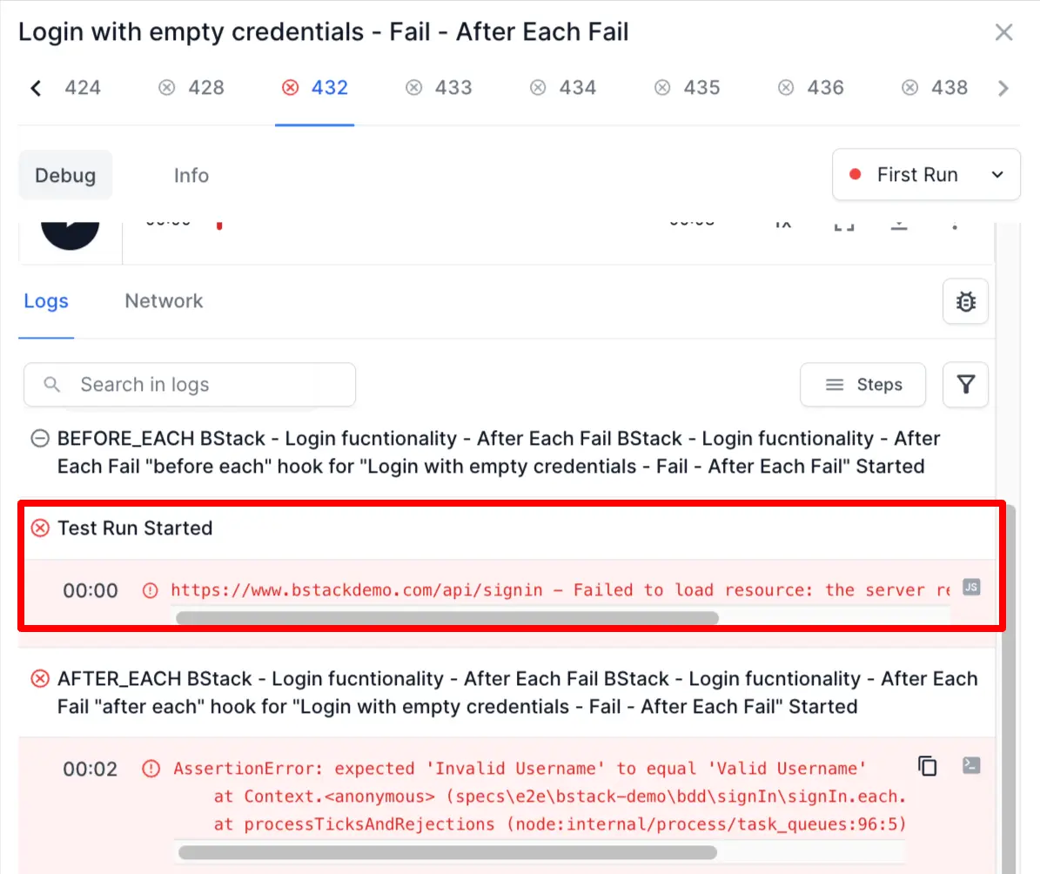This screenshot has width=1040, height=874.
Task: Click the Steps button
Action: tap(862, 385)
